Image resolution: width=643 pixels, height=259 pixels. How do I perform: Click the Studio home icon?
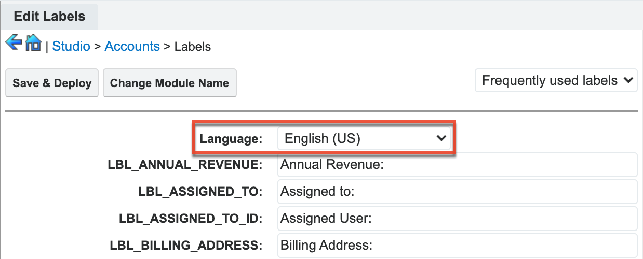pyautogui.click(x=33, y=42)
